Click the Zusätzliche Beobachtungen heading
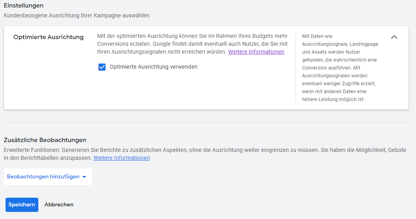Viewport: 416px width, 219px height. tap(45, 140)
